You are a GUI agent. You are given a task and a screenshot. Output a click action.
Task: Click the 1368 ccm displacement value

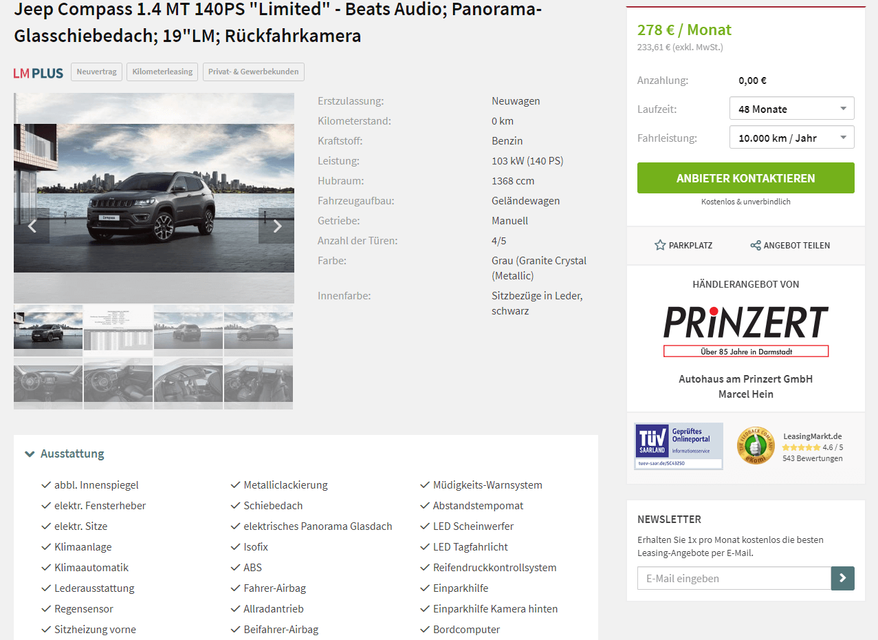tap(513, 181)
